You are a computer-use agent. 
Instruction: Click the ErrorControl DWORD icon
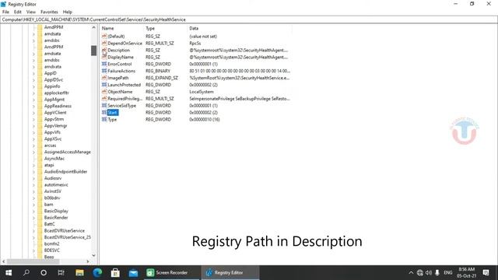pyautogui.click(x=104, y=64)
